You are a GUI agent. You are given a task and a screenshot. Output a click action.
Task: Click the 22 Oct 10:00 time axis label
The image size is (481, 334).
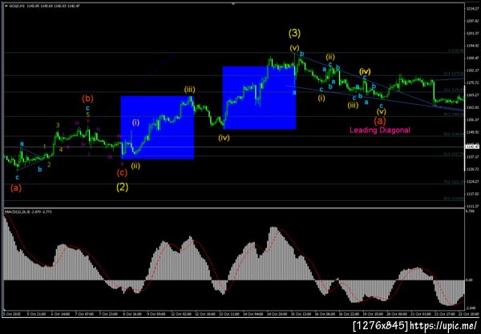468,314
